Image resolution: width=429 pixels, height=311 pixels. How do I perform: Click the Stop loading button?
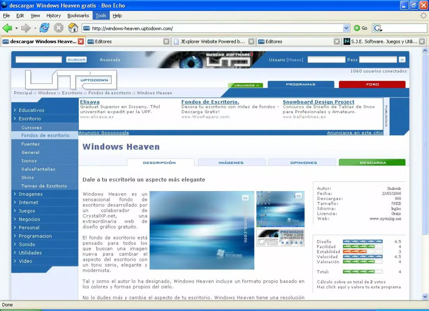pos(59,28)
